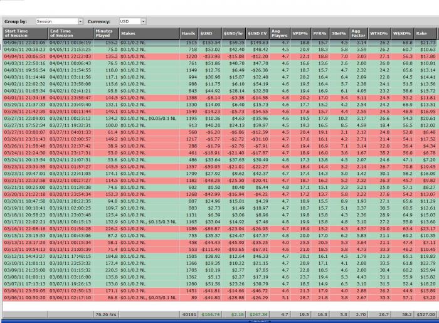Click the PFR% column header
439x323 pixels.
(320, 33)
